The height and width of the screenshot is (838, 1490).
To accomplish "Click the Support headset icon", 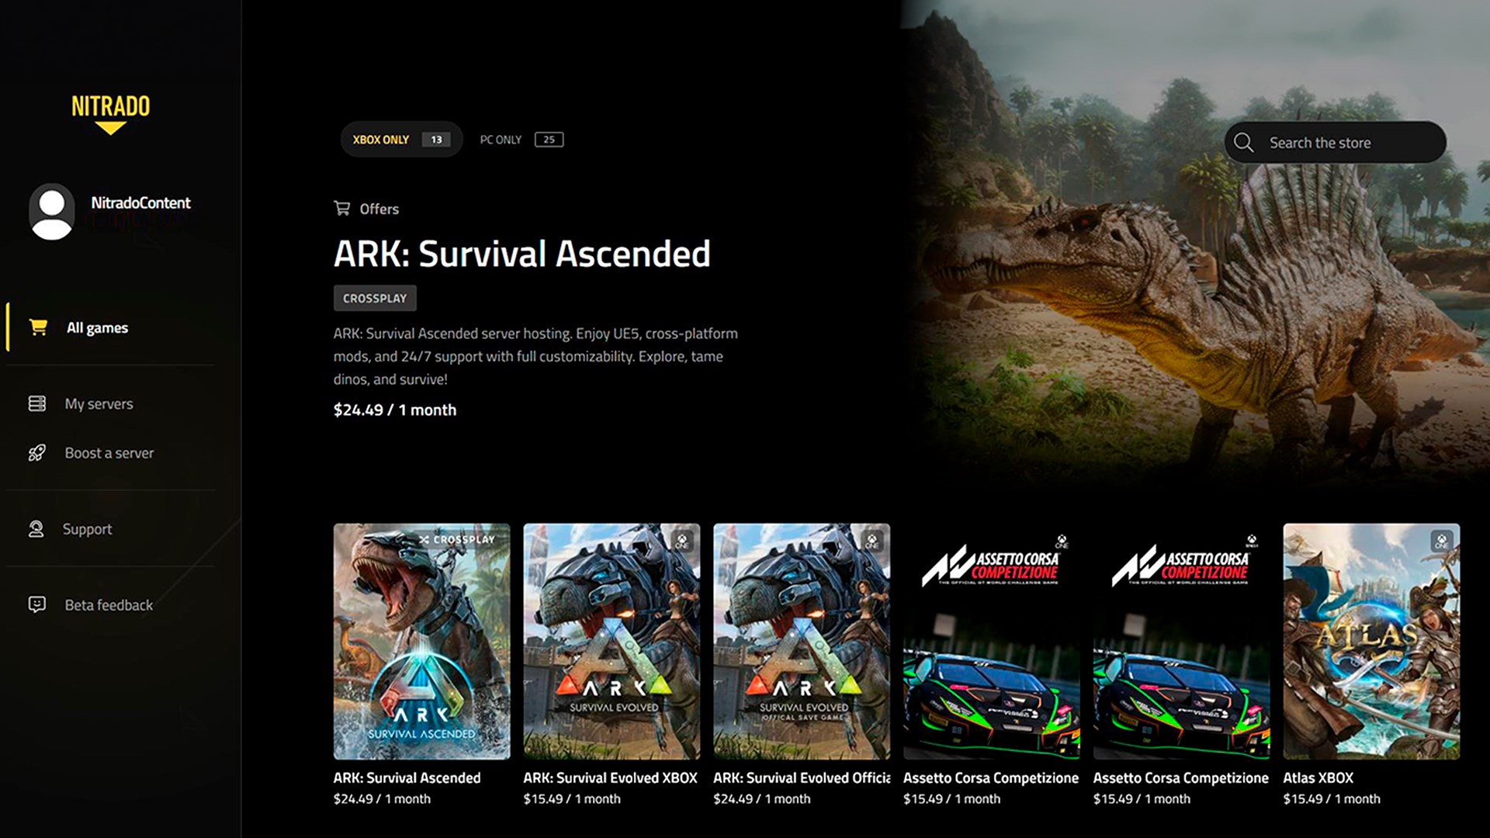I will tap(36, 528).
